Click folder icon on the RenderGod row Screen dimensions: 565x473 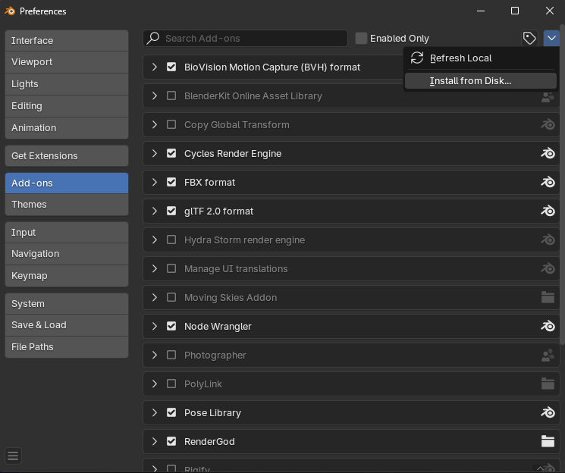(x=548, y=442)
